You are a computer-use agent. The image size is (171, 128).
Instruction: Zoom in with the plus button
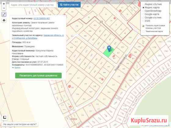pos(4,4)
